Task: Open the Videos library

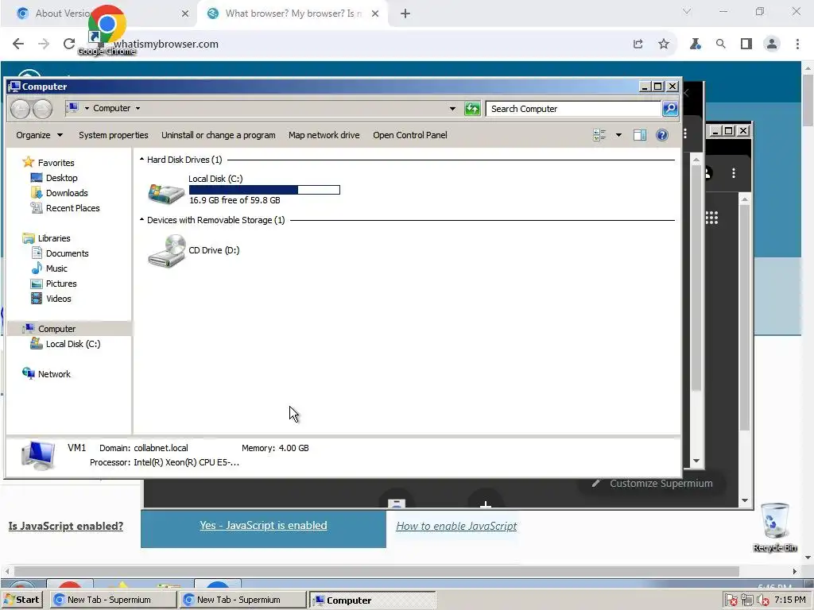Action: 58,299
